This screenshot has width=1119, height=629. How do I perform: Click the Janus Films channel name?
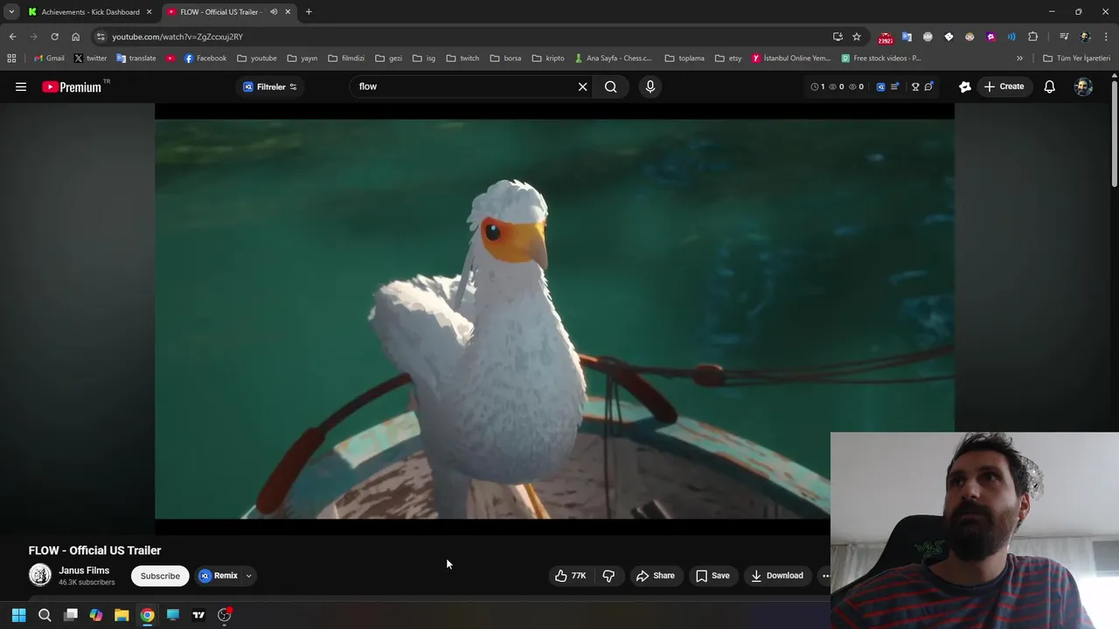84,570
